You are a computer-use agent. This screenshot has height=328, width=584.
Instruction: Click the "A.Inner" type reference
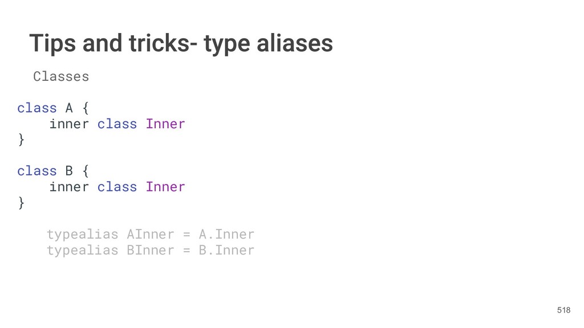pos(226,235)
